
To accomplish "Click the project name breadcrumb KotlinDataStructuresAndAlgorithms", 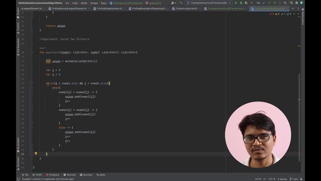I will click(x=40, y=3).
